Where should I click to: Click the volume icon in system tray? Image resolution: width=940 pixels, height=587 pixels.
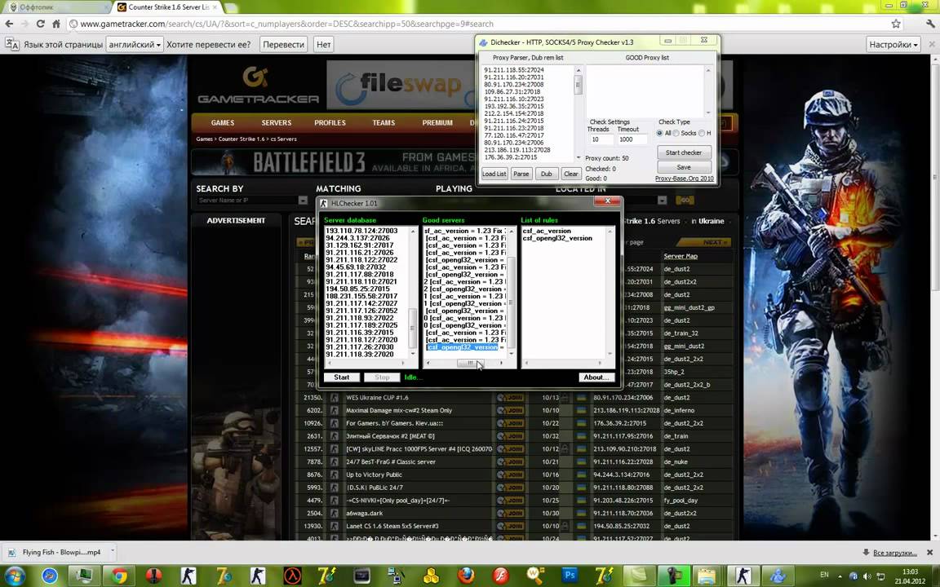click(x=867, y=576)
